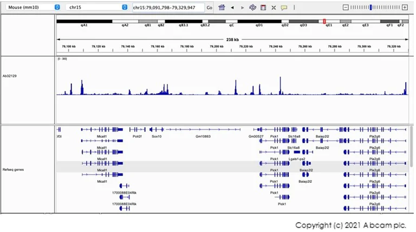Click the refresh view icon
Image resolution: width=416 pixels, height=232 pixels.
pos(252,8)
